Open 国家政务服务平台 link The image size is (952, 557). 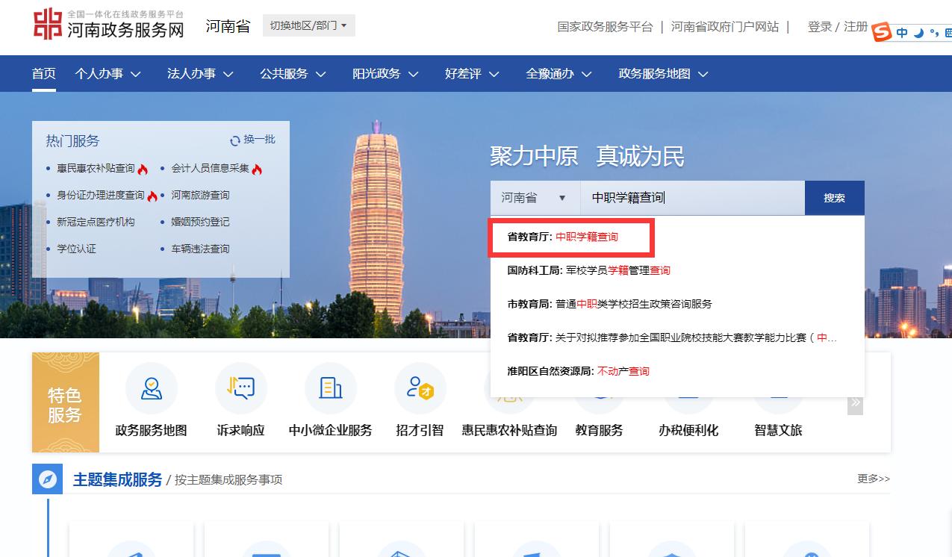pyautogui.click(x=605, y=27)
